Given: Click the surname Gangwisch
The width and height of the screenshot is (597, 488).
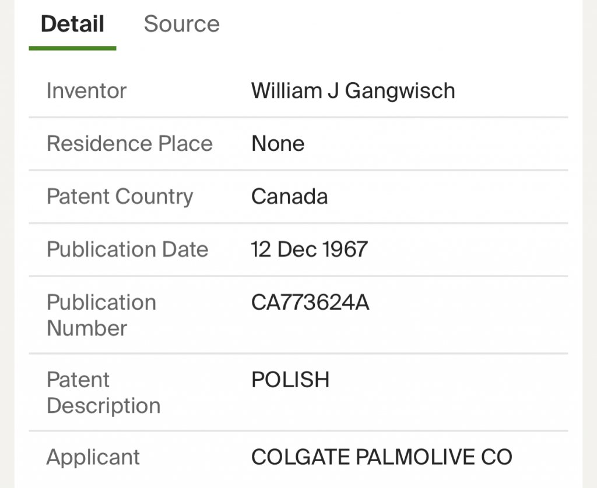Looking at the screenshot, I should tap(400, 91).
